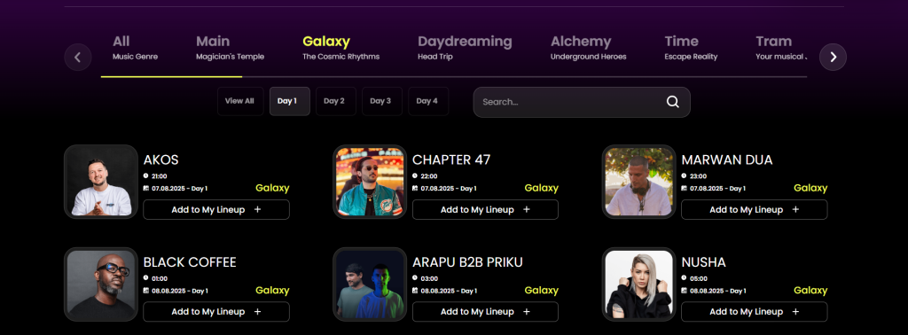Screen dimensions: 908x335
Task: Open the CHAPTER 47 artist photo
Action: [370, 182]
